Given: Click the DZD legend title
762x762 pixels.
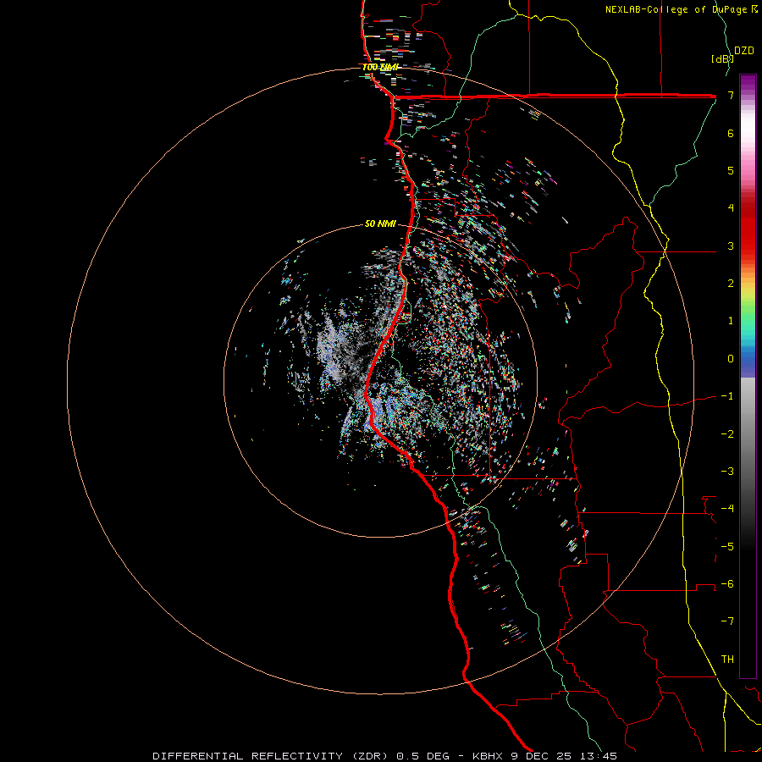Looking at the screenshot, I should click(744, 51).
